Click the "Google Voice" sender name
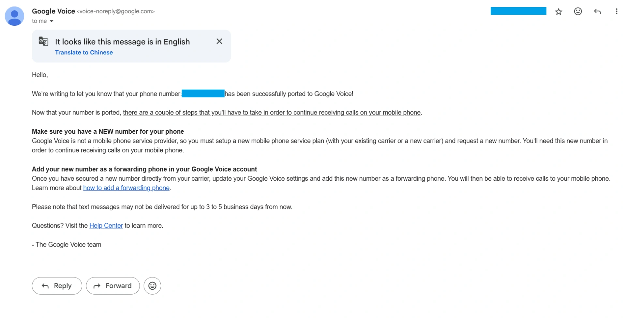Viewport: 626px width, 318px height. tap(53, 11)
